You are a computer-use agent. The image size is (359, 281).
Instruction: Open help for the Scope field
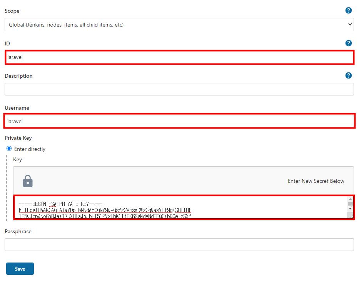coord(348,10)
